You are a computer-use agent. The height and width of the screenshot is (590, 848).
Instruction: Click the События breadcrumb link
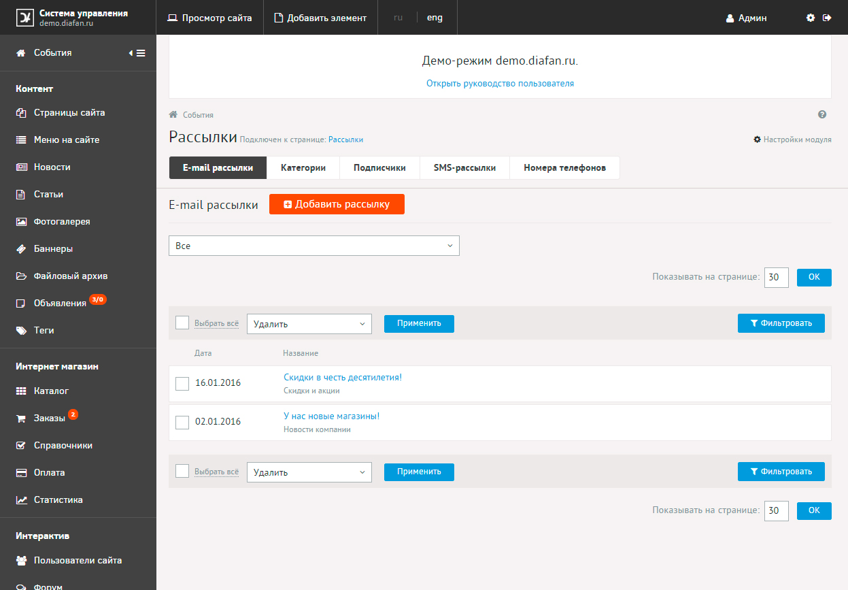pos(198,115)
